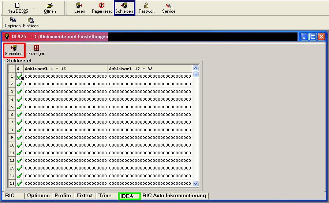Switch to the Optionen tab
This screenshot has width=329, height=203.
point(38,196)
